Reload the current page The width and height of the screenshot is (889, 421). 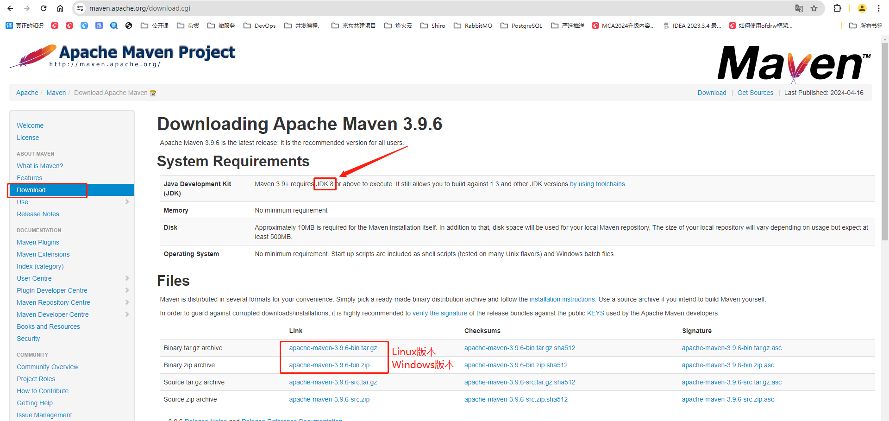(x=43, y=8)
